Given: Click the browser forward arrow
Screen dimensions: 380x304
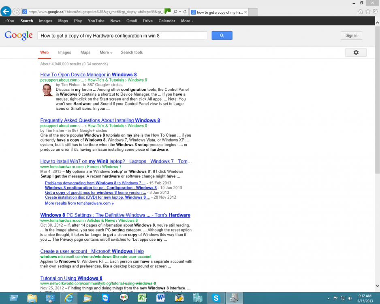Looking at the screenshot, I should pos(16,12).
